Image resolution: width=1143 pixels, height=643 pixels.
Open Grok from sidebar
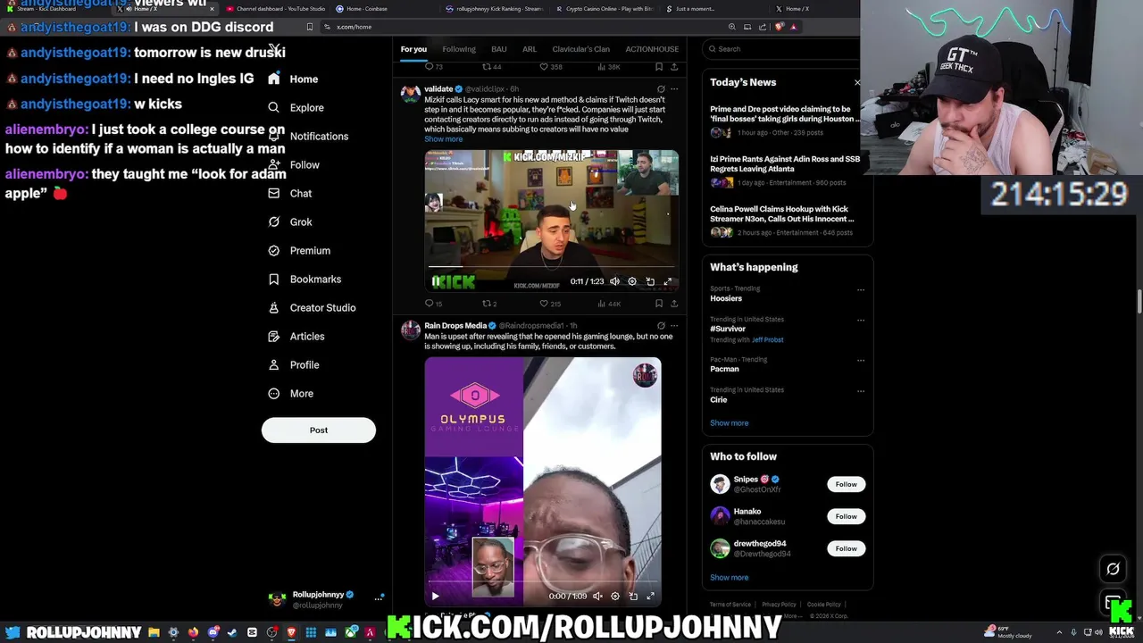[x=289, y=221]
